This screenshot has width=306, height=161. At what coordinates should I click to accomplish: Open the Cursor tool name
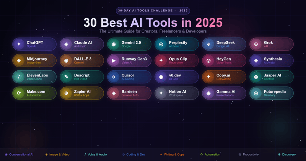[128, 75]
